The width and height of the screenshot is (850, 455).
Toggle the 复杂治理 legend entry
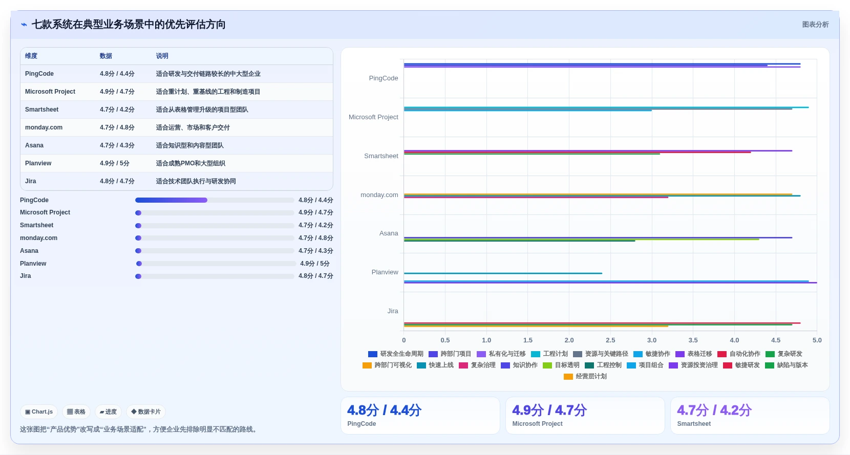click(477, 365)
